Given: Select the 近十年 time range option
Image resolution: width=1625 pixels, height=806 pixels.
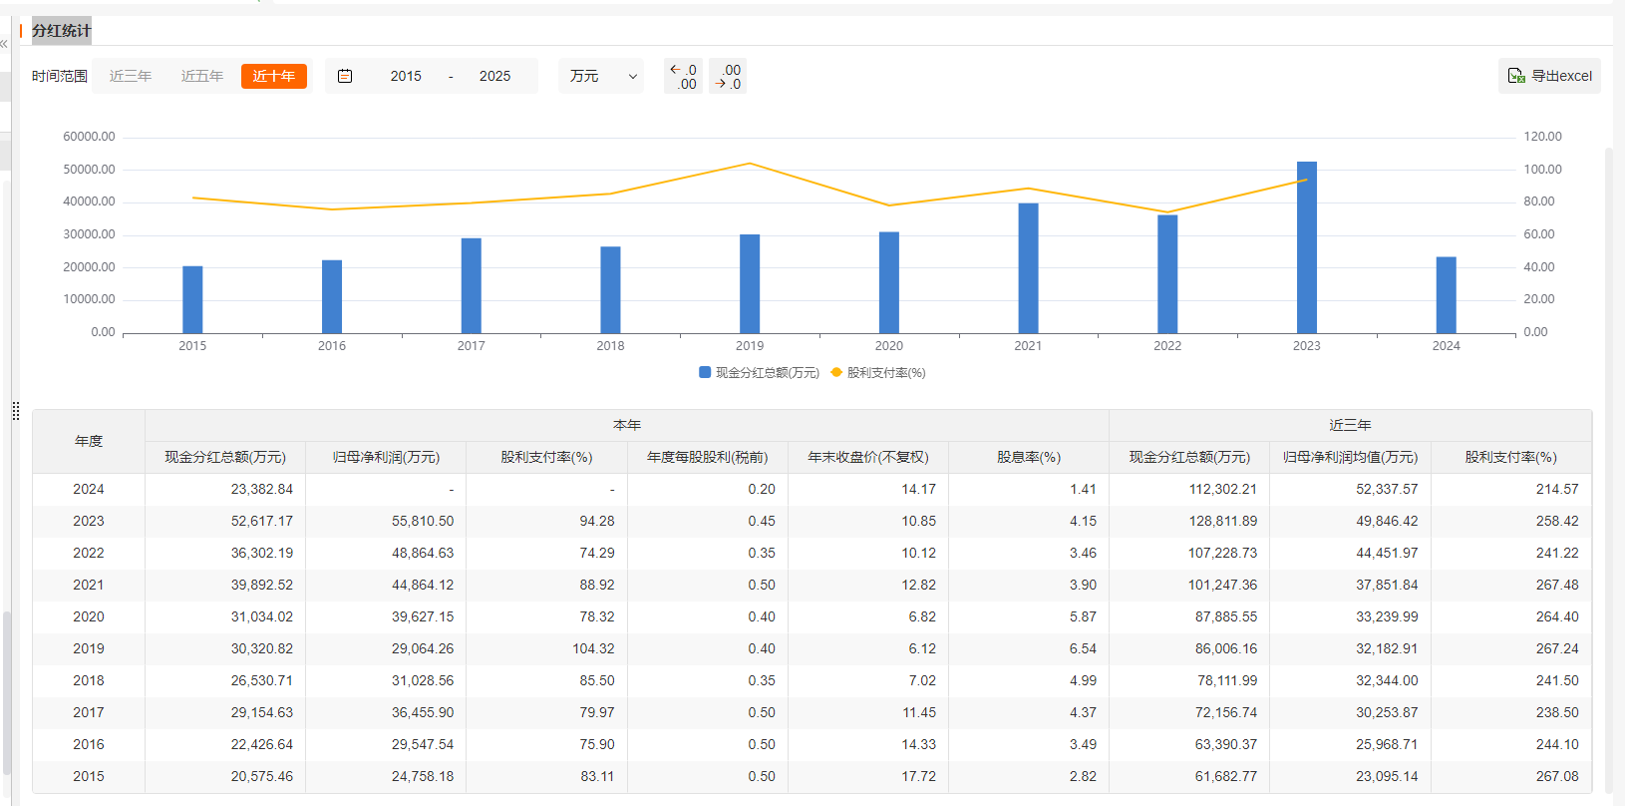Looking at the screenshot, I should (x=273, y=76).
